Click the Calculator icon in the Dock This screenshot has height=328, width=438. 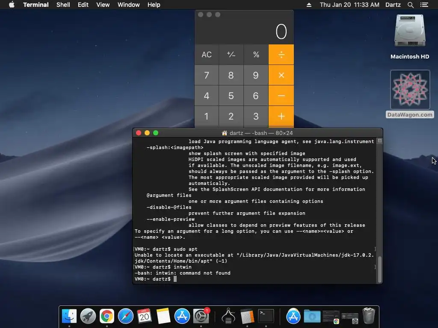[x=247, y=316]
